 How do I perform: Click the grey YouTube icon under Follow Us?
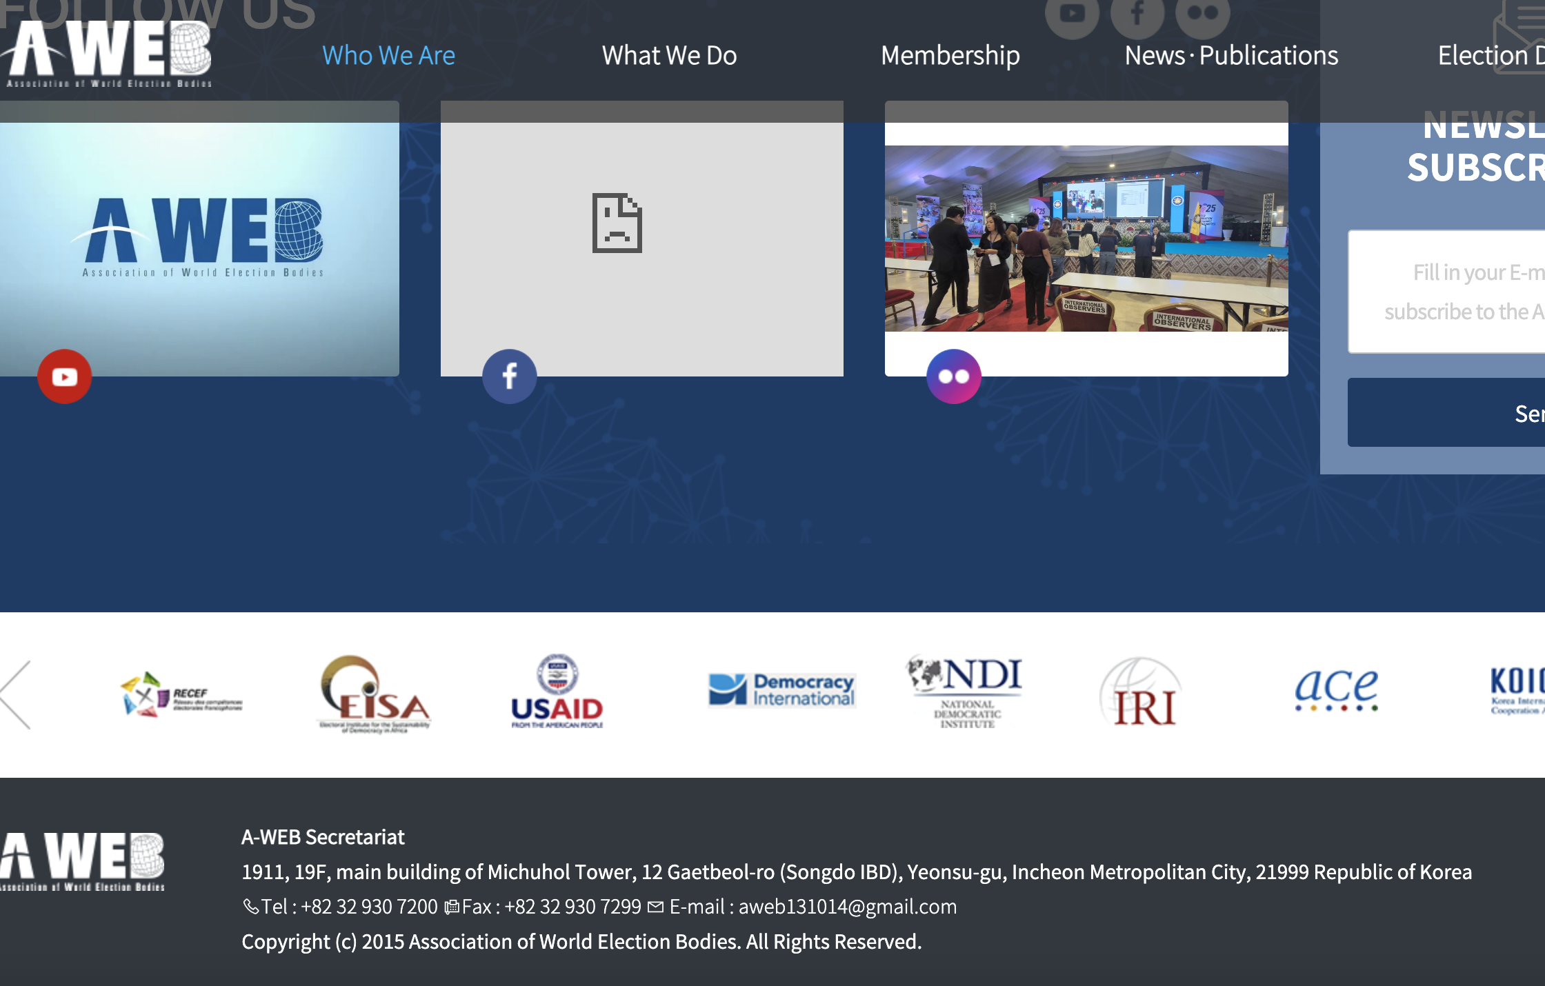coord(1072,13)
